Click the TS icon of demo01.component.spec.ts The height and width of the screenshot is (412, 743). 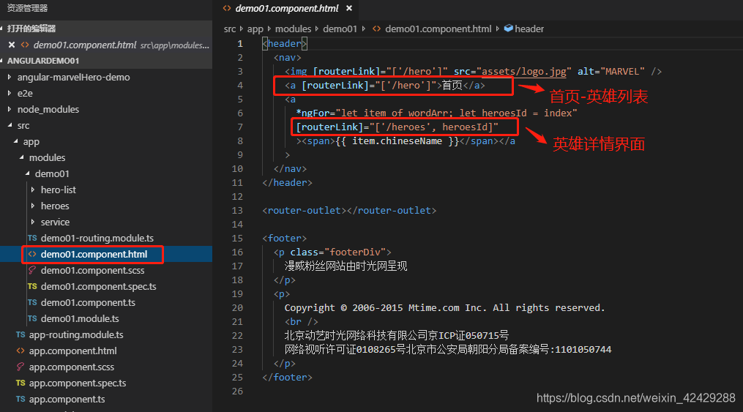[x=32, y=287]
